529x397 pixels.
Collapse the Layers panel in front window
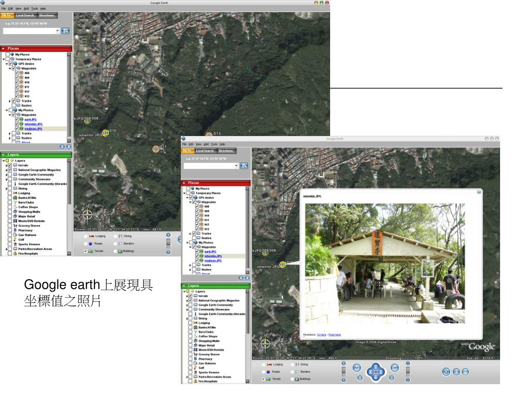[x=184, y=285]
